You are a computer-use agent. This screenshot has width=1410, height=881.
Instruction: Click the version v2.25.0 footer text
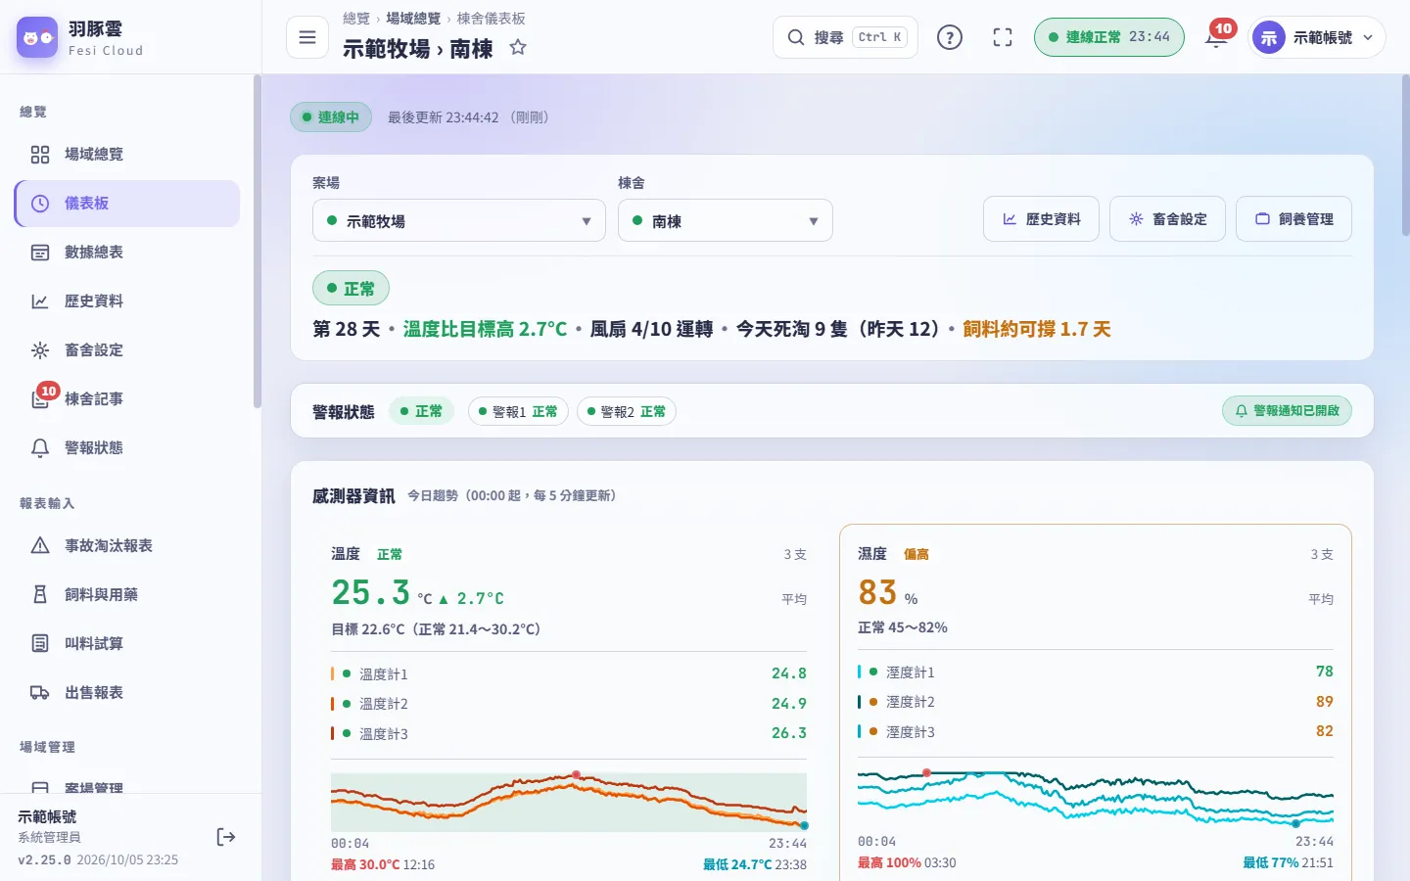coord(45,859)
